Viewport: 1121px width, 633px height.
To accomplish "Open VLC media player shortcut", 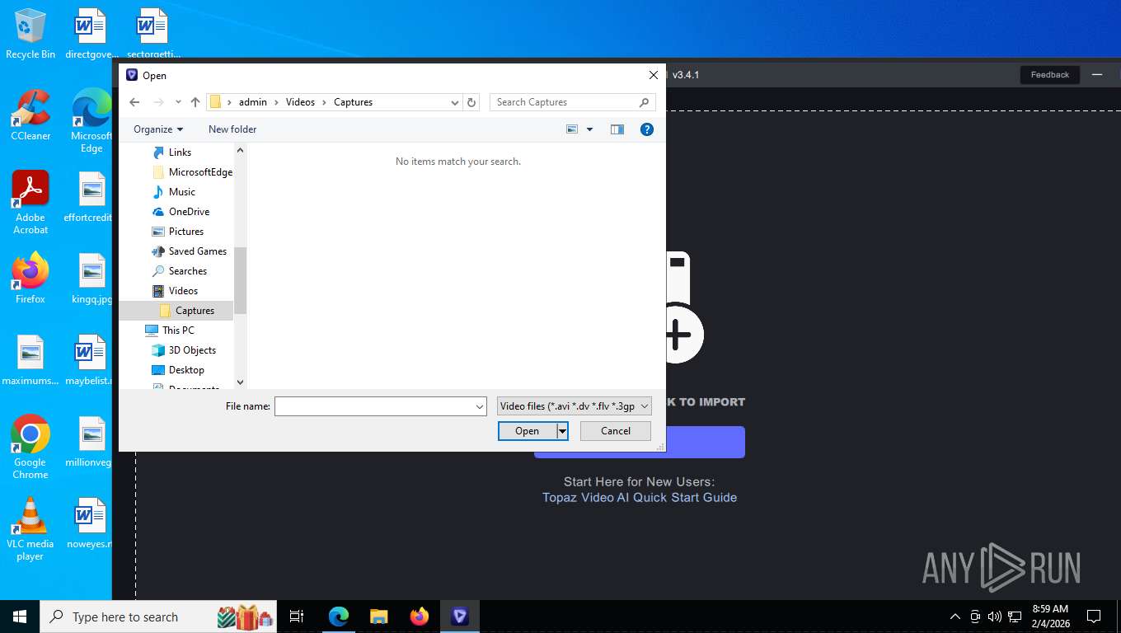I will 30,528.
